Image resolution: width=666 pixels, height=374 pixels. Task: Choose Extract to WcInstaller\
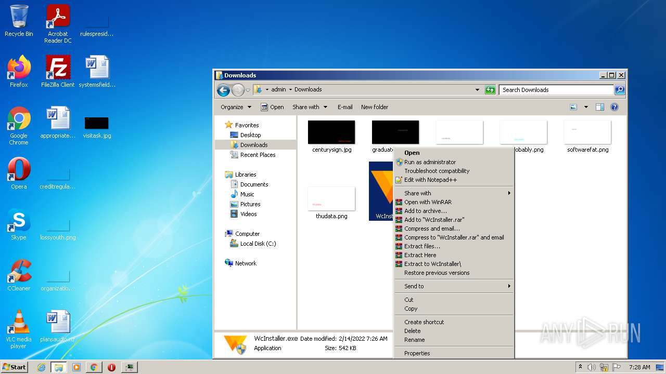454,264
